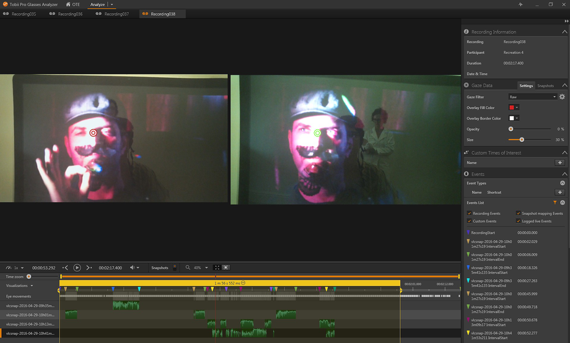Click the magnifier zoom icon in playback bar
The image size is (570, 343).
[188, 267]
